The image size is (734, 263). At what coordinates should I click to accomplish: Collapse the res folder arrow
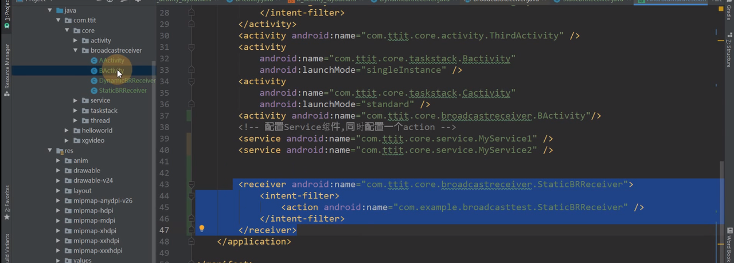coord(50,151)
